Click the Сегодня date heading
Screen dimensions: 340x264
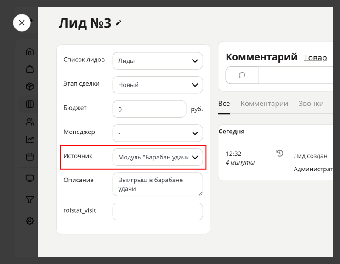[x=232, y=132]
